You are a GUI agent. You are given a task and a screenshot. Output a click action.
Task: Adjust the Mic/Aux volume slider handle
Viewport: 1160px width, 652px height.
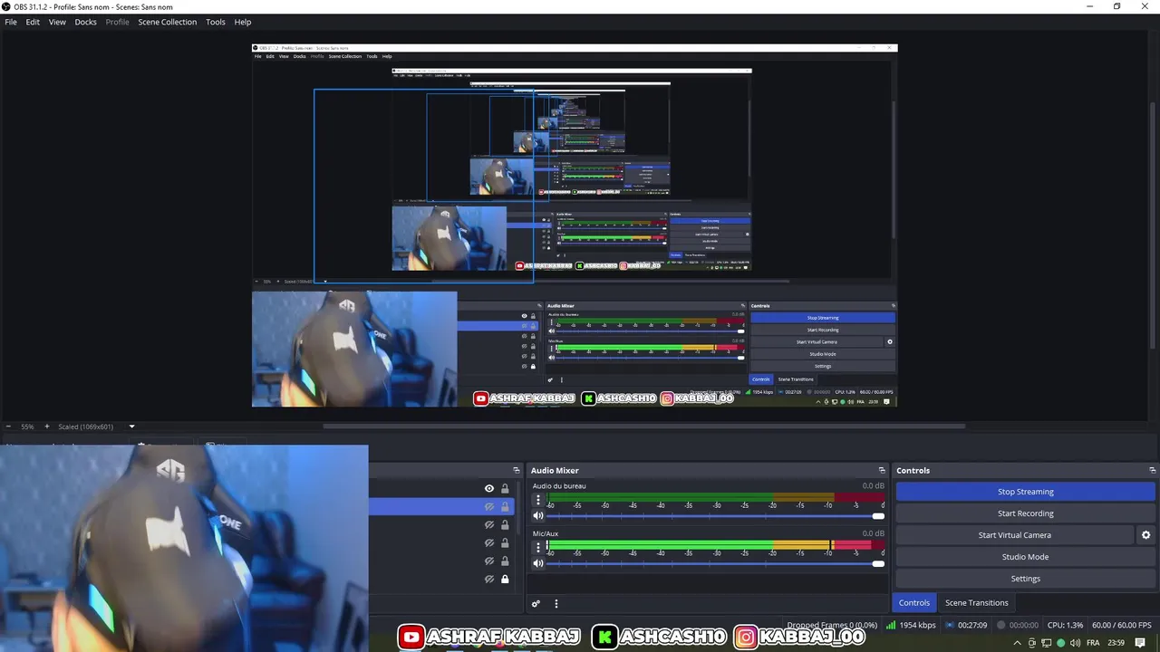pos(877,563)
